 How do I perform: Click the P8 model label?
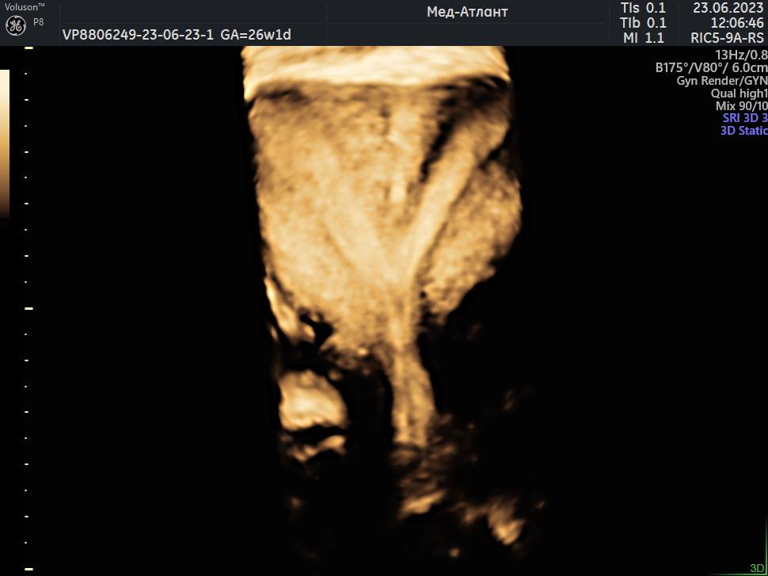point(38,22)
